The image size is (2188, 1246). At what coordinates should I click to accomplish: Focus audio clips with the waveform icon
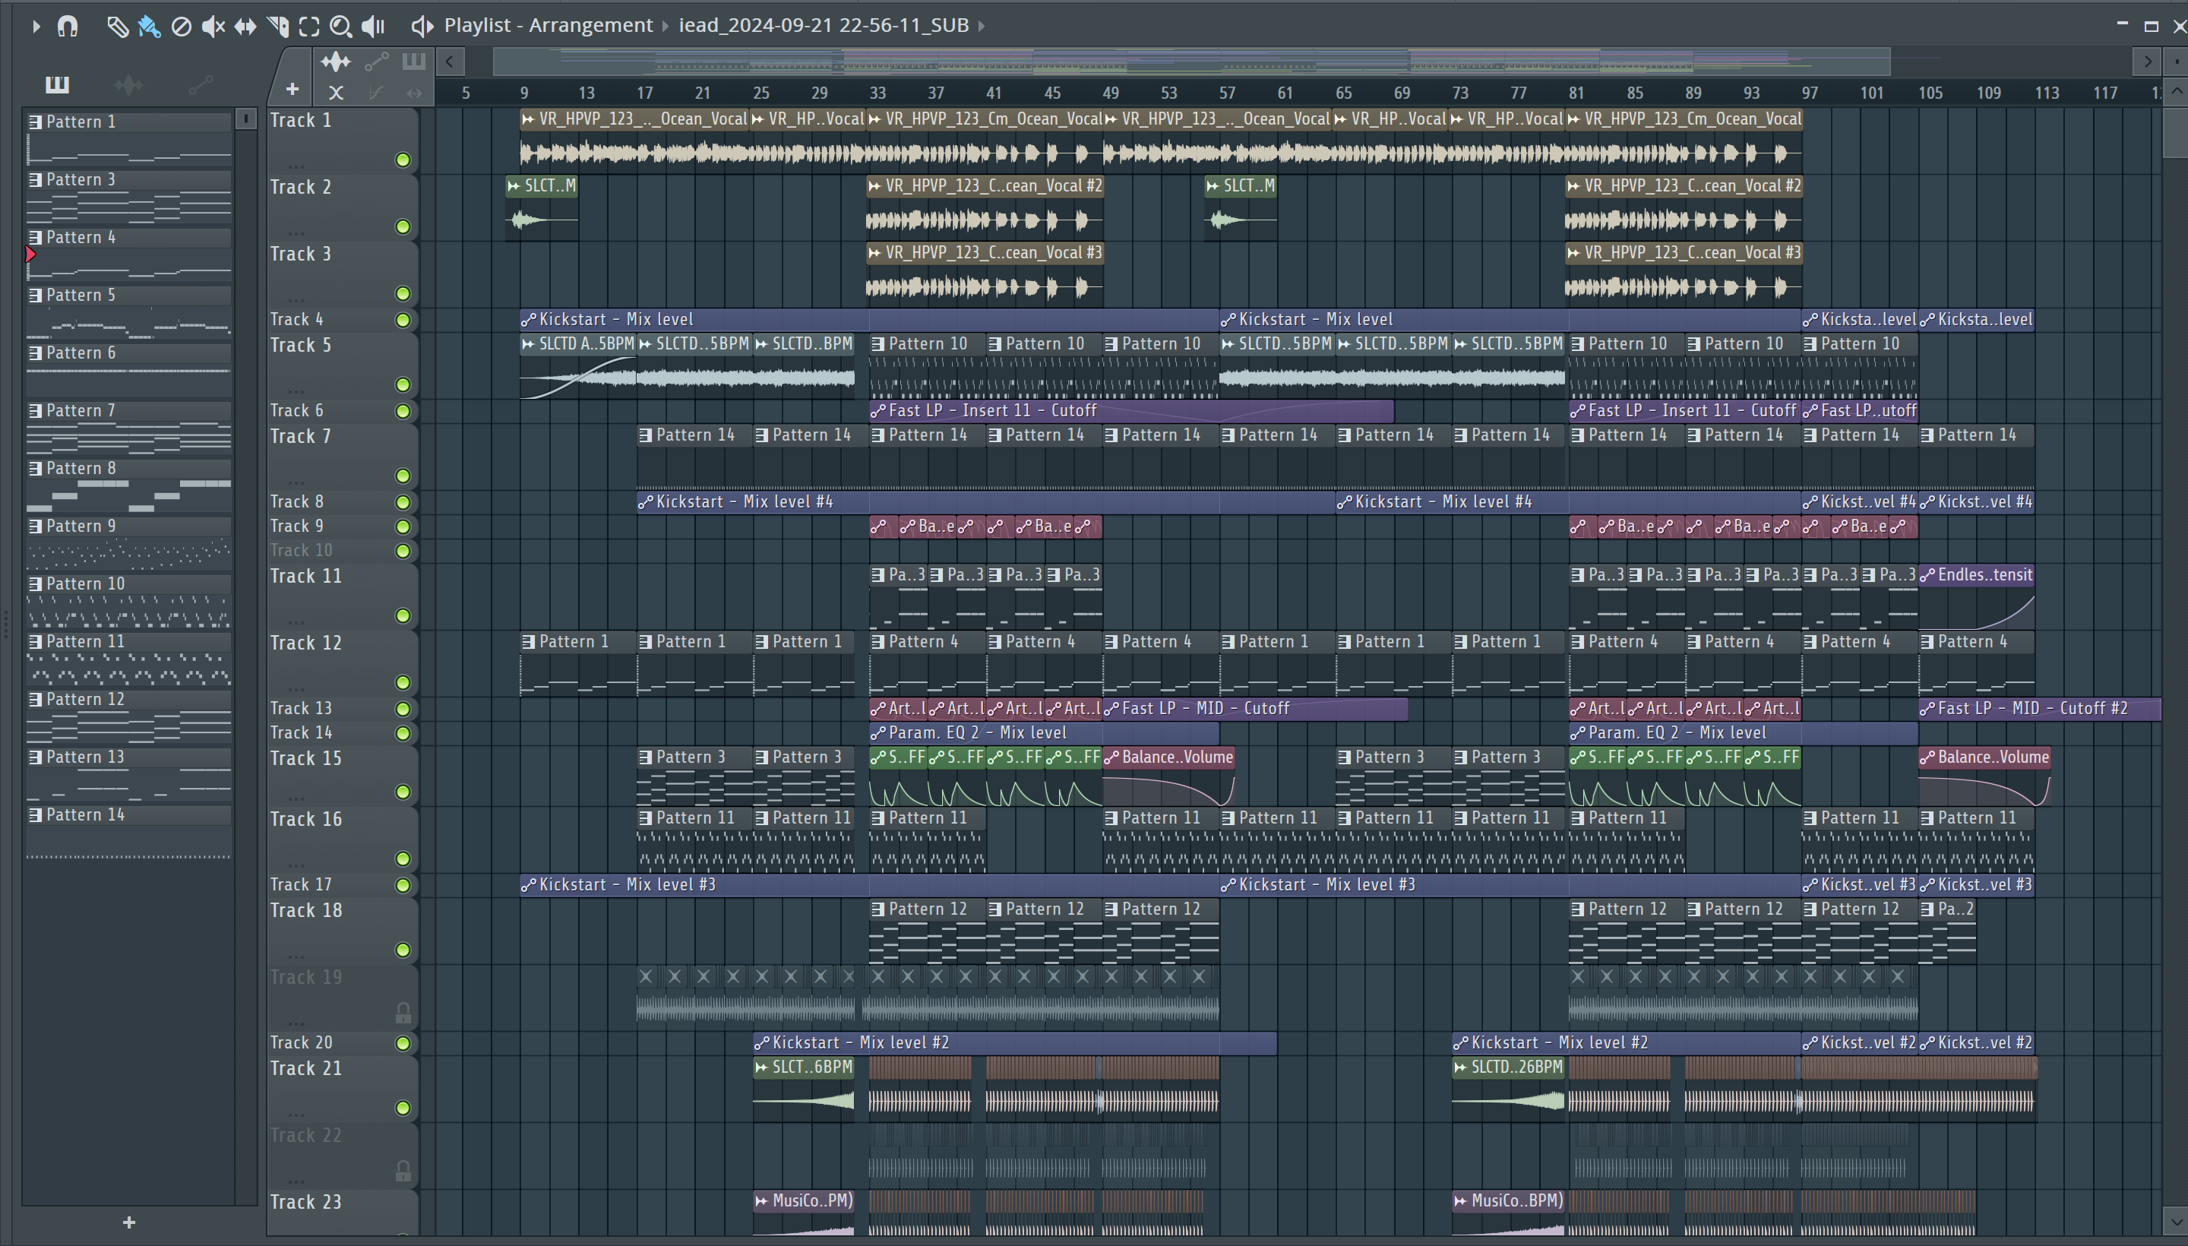click(x=336, y=62)
